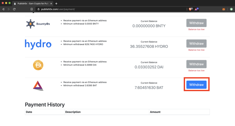This screenshot has width=235, height=126.
Task: Click the grey Withdraw button for DAI
Action: (x=196, y=64)
